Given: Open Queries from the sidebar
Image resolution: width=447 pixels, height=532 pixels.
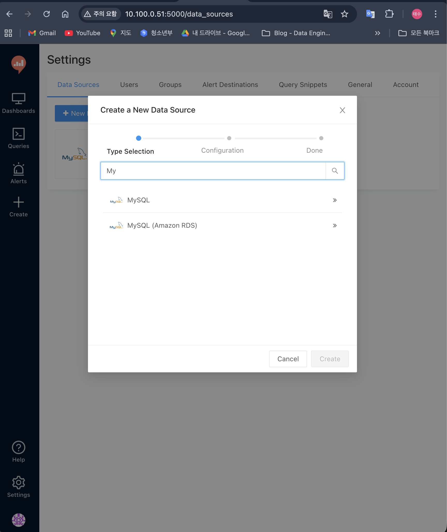Looking at the screenshot, I should [19, 138].
